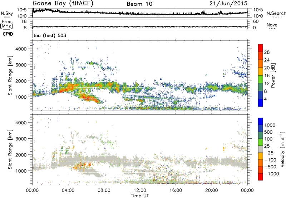Image resolution: width=286 pixels, height=198 pixels.
Task: Click the '-1000' tick on velocity colorbar
Action: coord(271,174)
